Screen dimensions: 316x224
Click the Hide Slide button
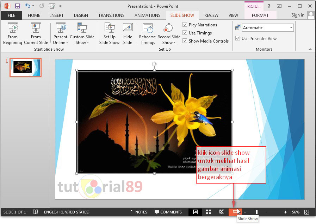click(128, 33)
